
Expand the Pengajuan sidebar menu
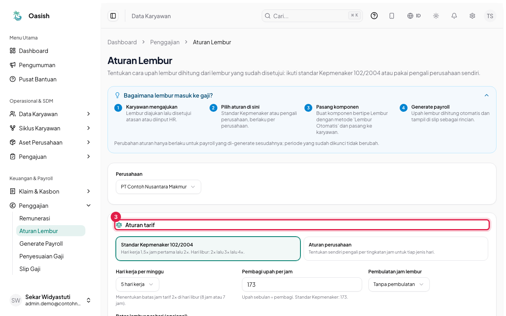[89, 156]
